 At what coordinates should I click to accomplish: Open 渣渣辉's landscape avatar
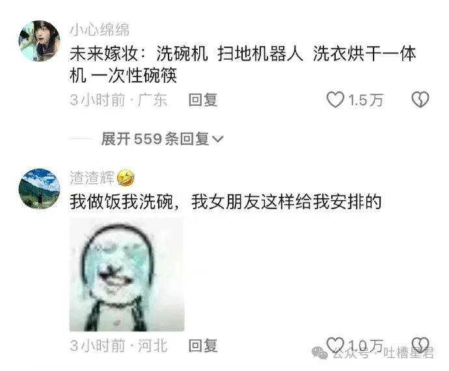click(39, 189)
